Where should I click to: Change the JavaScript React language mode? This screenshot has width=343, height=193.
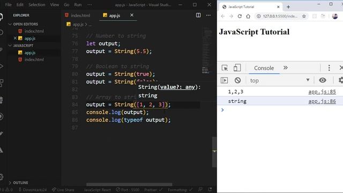pyautogui.click(x=97, y=190)
